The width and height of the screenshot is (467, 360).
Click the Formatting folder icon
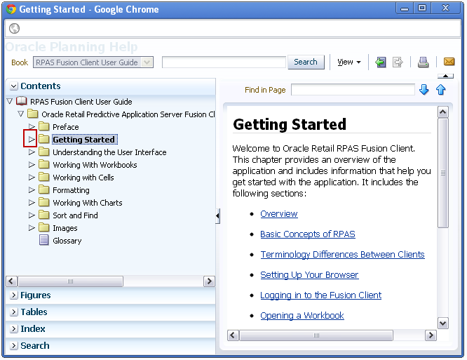[x=44, y=189]
